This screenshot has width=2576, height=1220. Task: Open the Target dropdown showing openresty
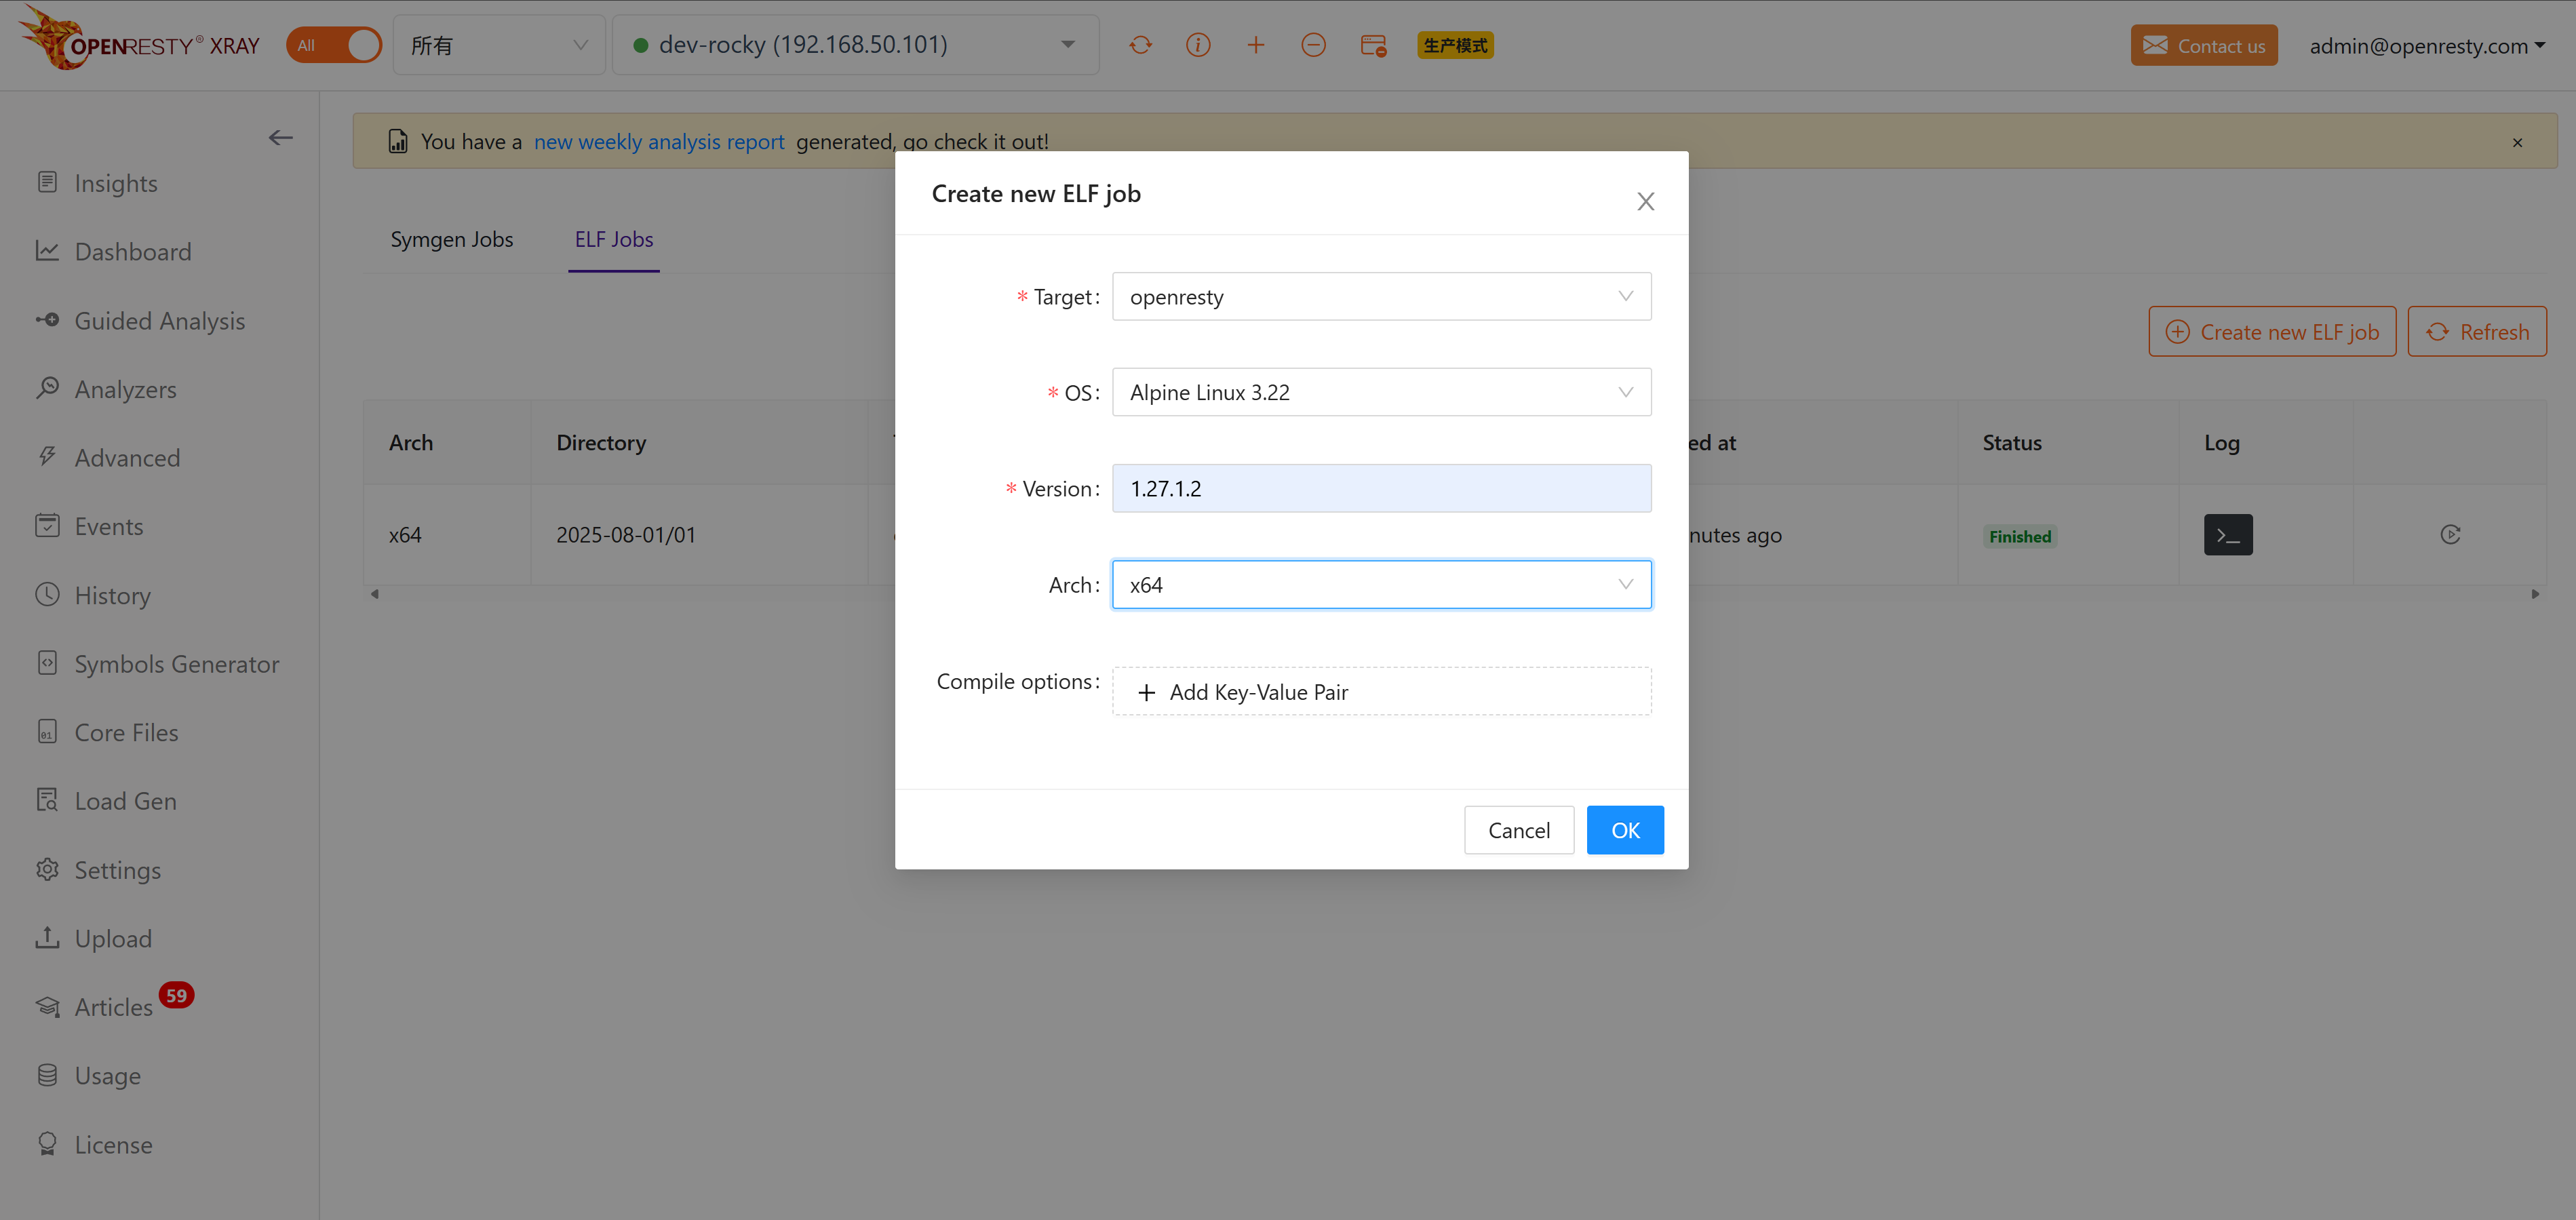coord(1381,297)
